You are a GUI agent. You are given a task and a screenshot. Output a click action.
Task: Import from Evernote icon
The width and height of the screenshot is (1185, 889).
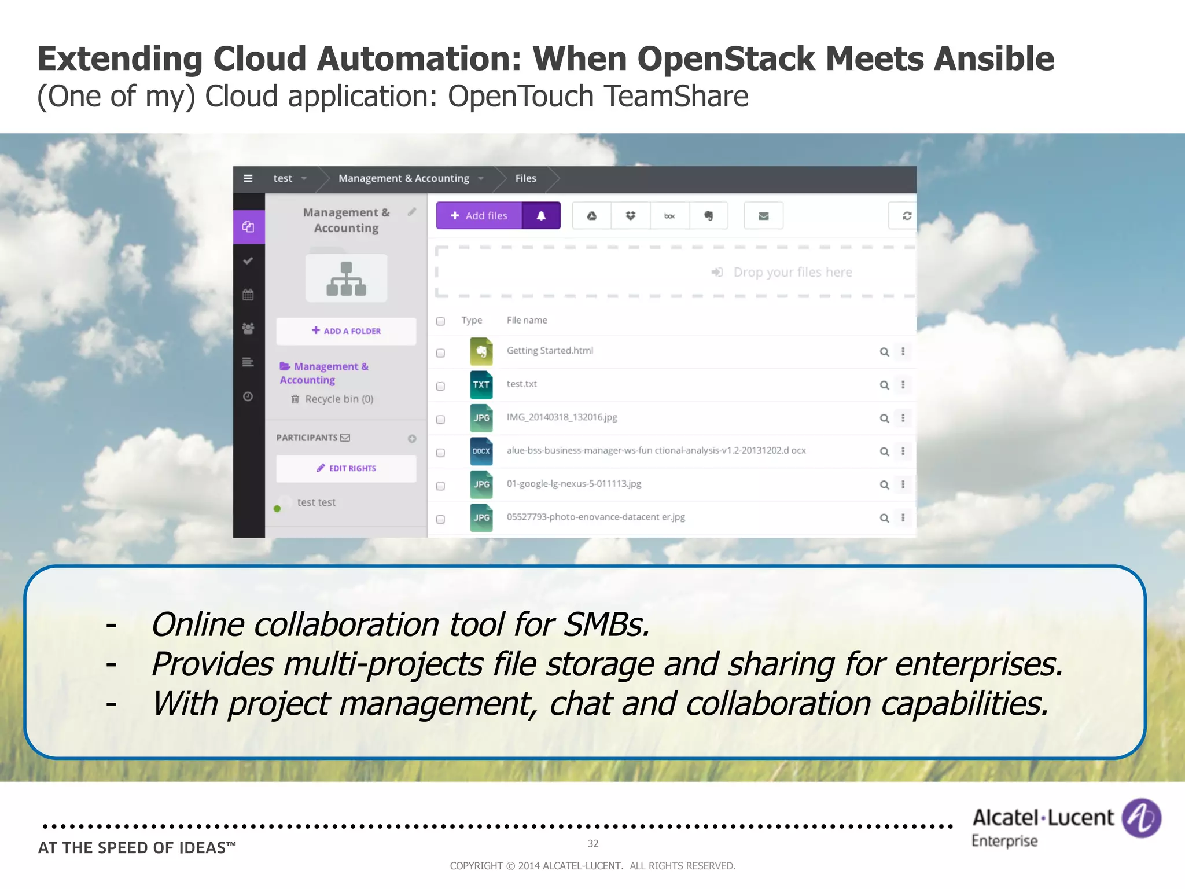[708, 216]
